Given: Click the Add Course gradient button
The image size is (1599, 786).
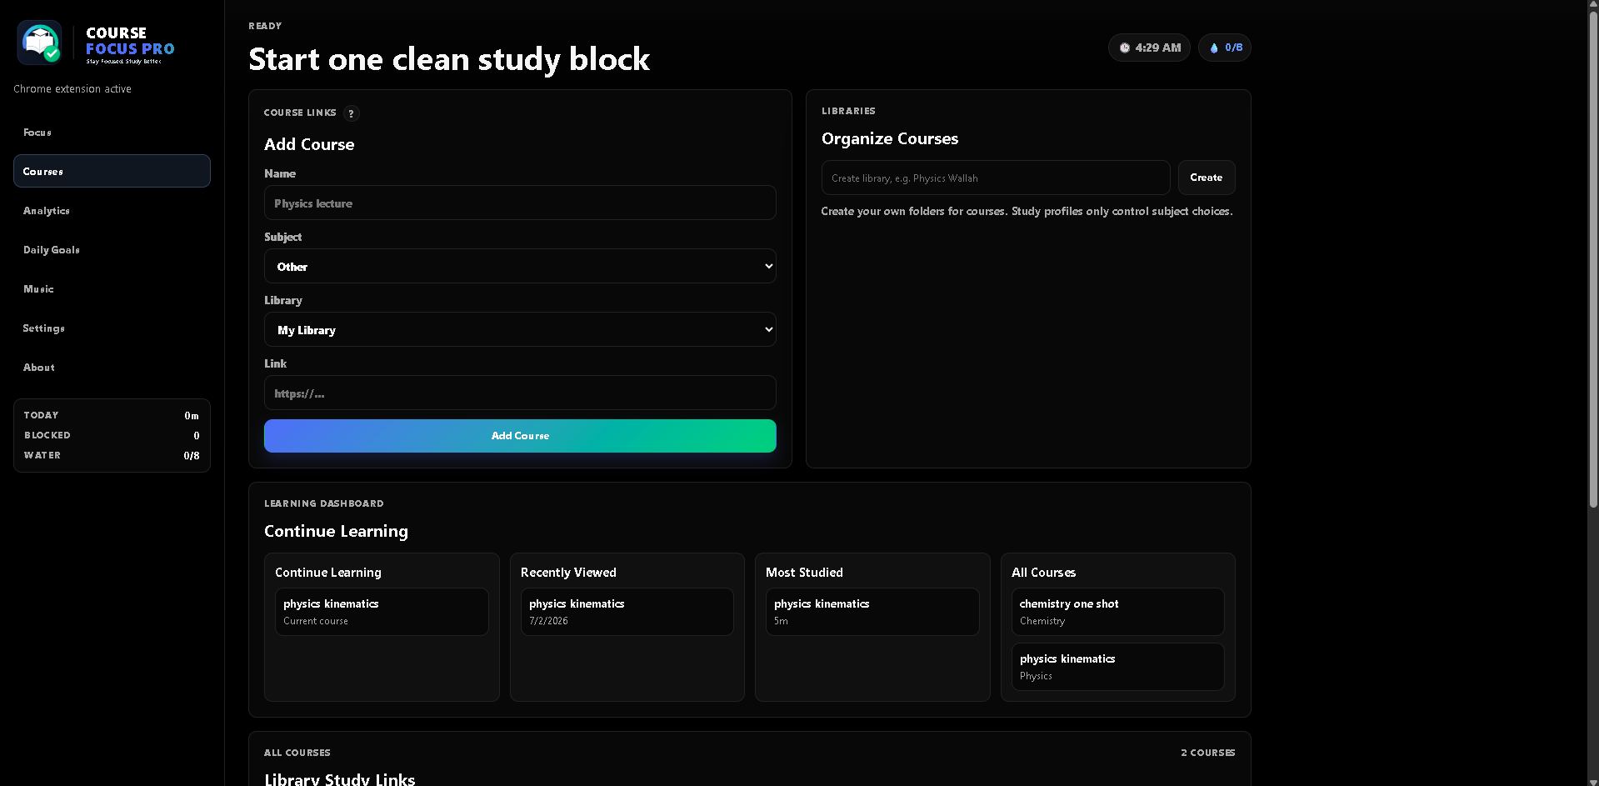Looking at the screenshot, I should click(520, 436).
